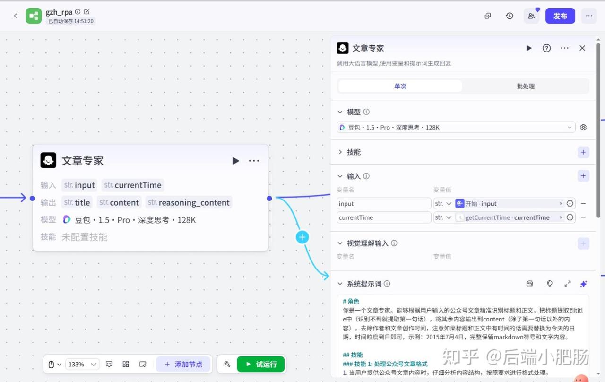Click the content output tag on node
605x382 pixels.
point(119,202)
